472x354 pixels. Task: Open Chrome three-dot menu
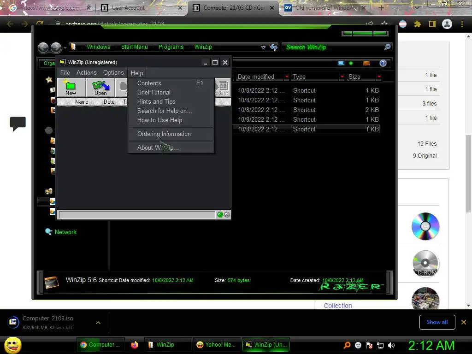pos(462,24)
